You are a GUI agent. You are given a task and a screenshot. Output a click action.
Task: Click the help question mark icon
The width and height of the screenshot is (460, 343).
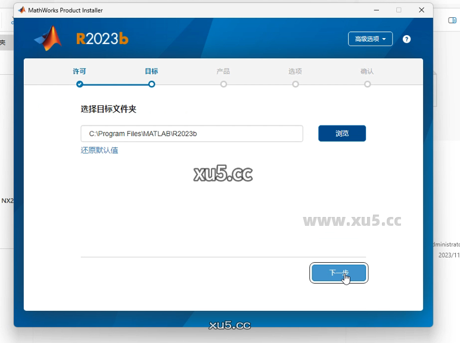point(406,39)
